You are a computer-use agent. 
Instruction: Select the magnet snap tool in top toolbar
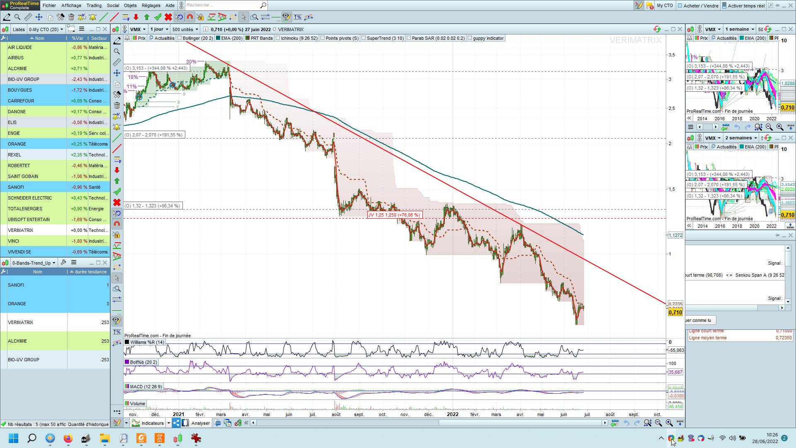click(x=190, y=17)
